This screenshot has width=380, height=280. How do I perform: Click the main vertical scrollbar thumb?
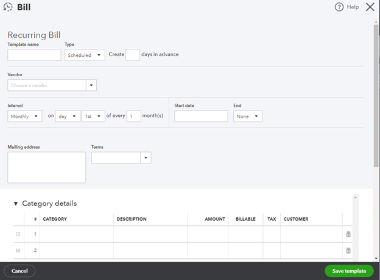[x=376, y=96]
